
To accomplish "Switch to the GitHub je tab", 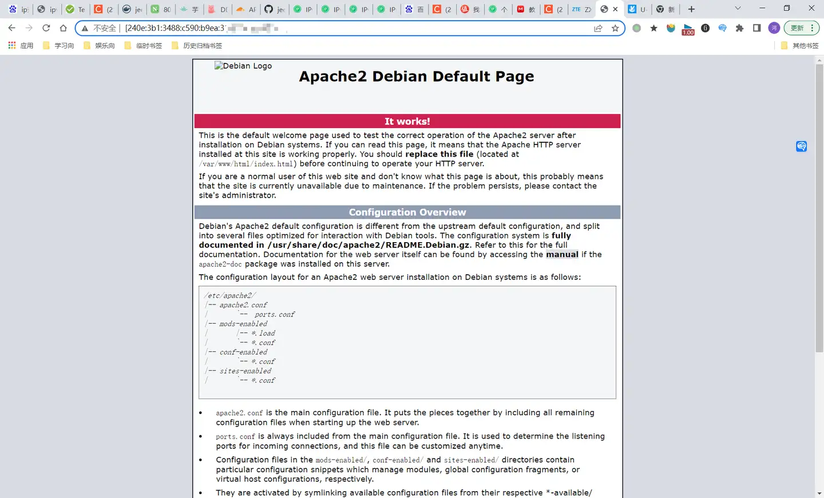I will click(x=275, y=9).
